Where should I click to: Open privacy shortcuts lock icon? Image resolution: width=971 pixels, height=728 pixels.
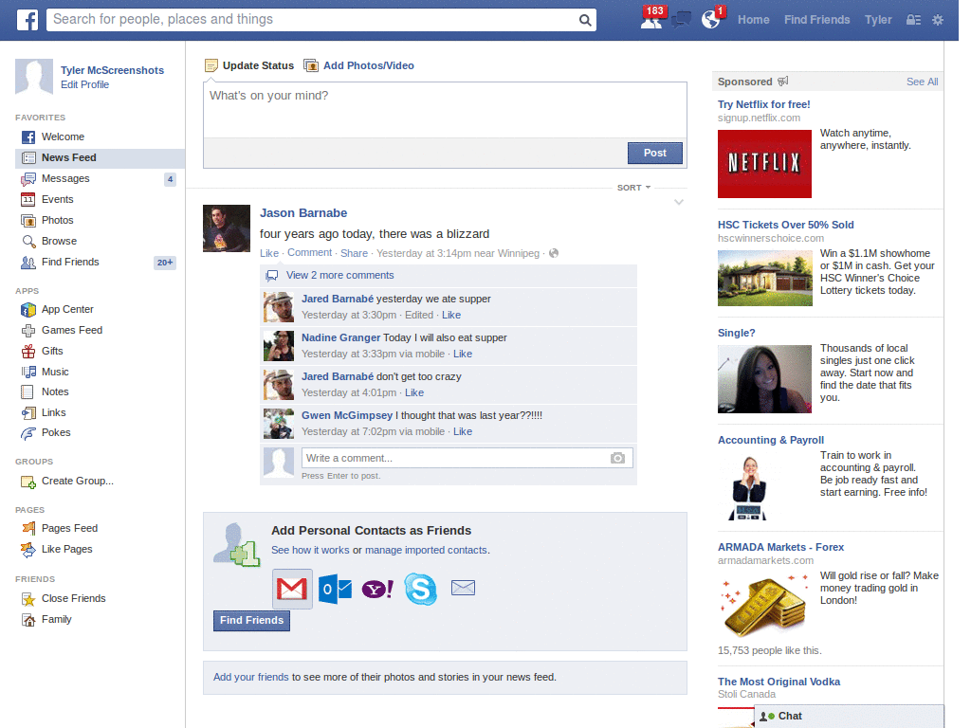tap(913, 20)
